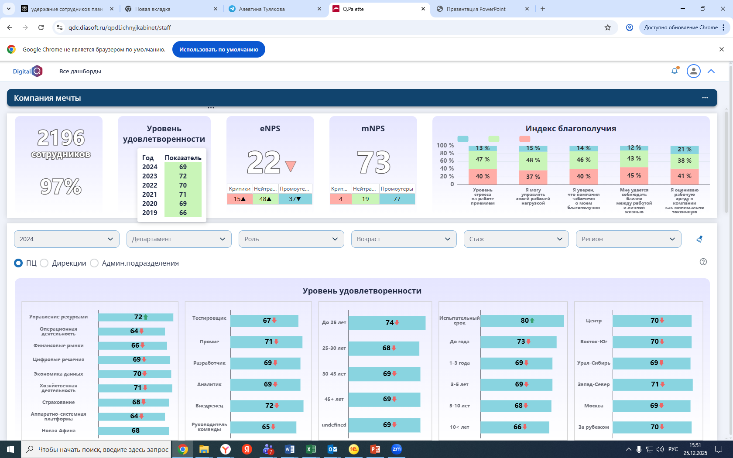Select the Дирекции radio button

(x=44, y=263)
